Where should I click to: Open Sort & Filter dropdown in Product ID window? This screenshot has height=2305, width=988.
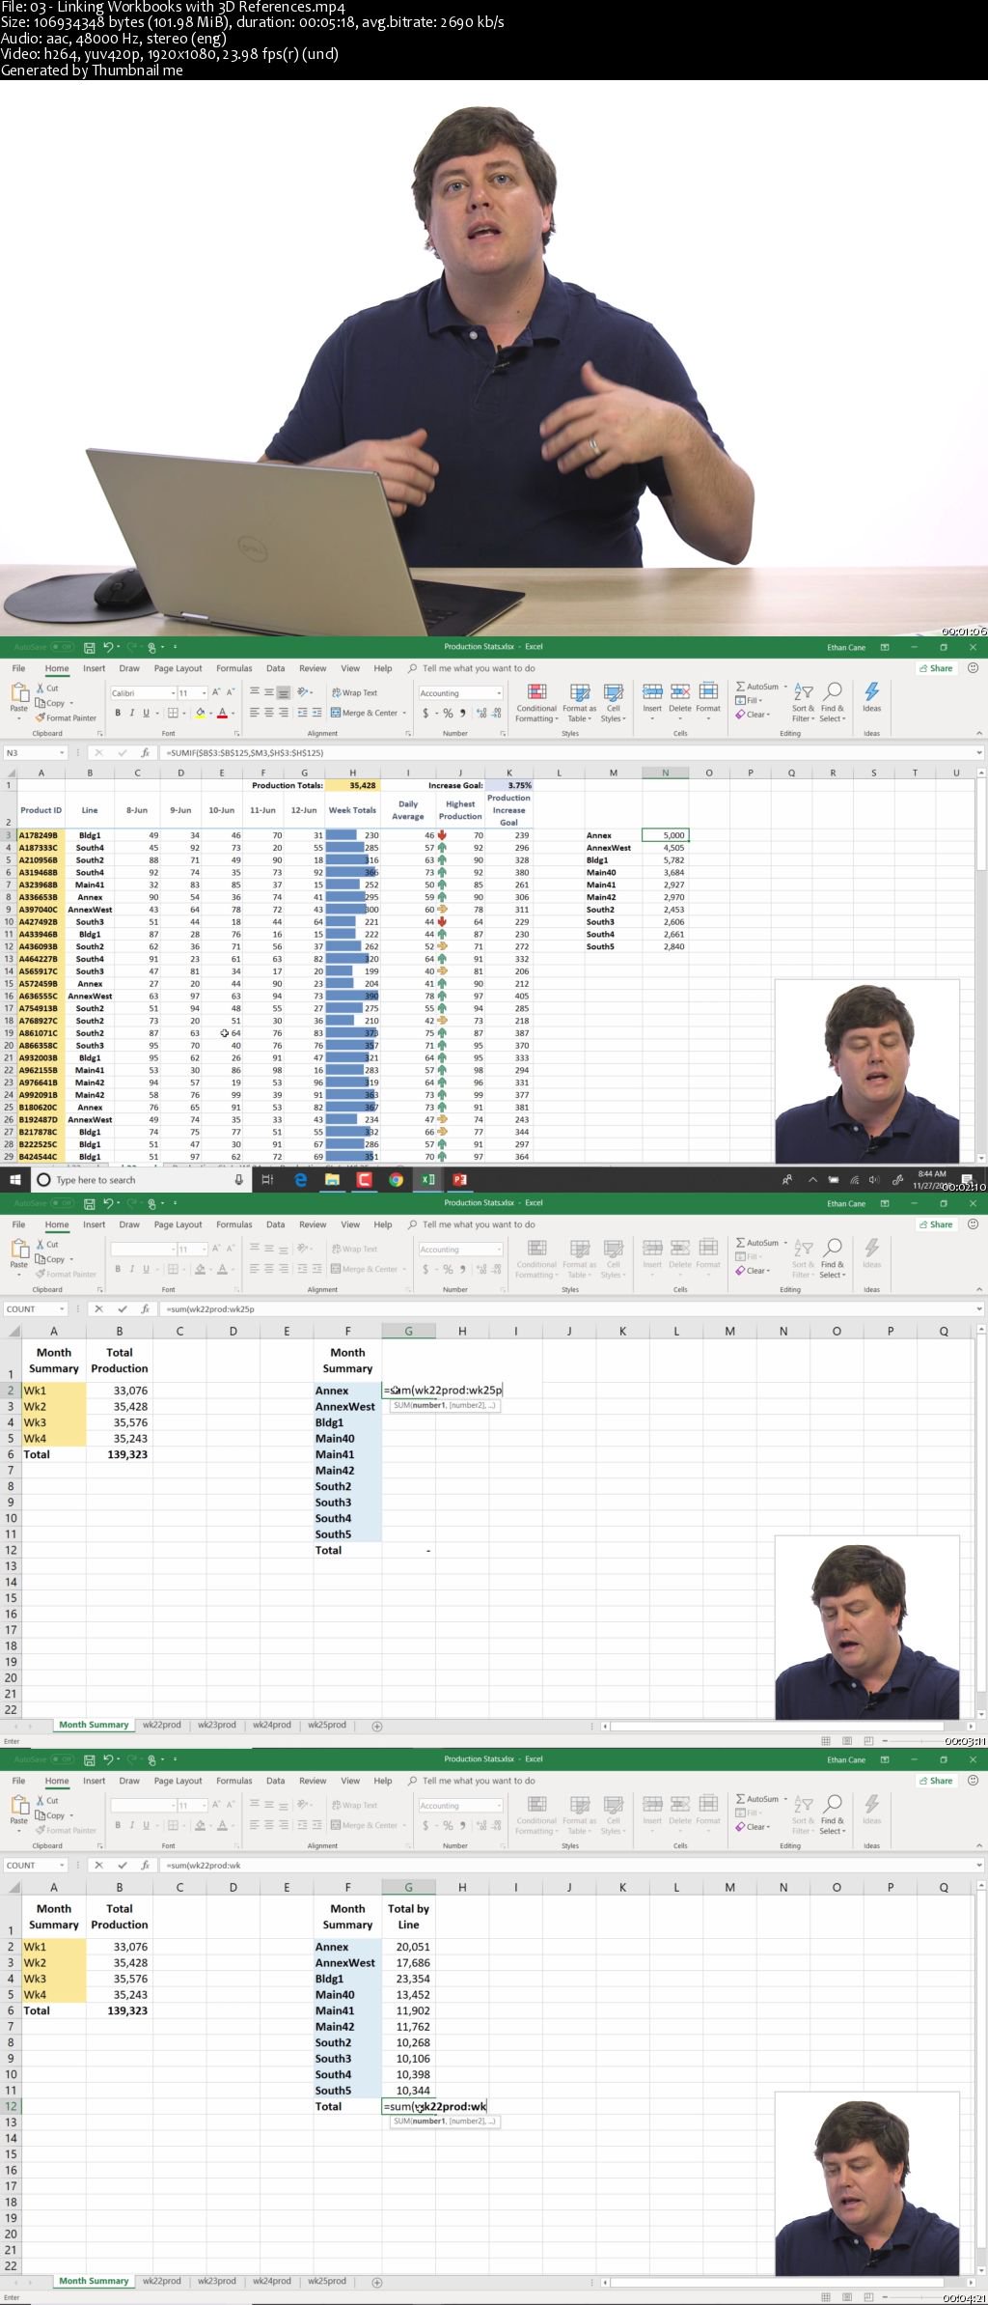point(804,703)
